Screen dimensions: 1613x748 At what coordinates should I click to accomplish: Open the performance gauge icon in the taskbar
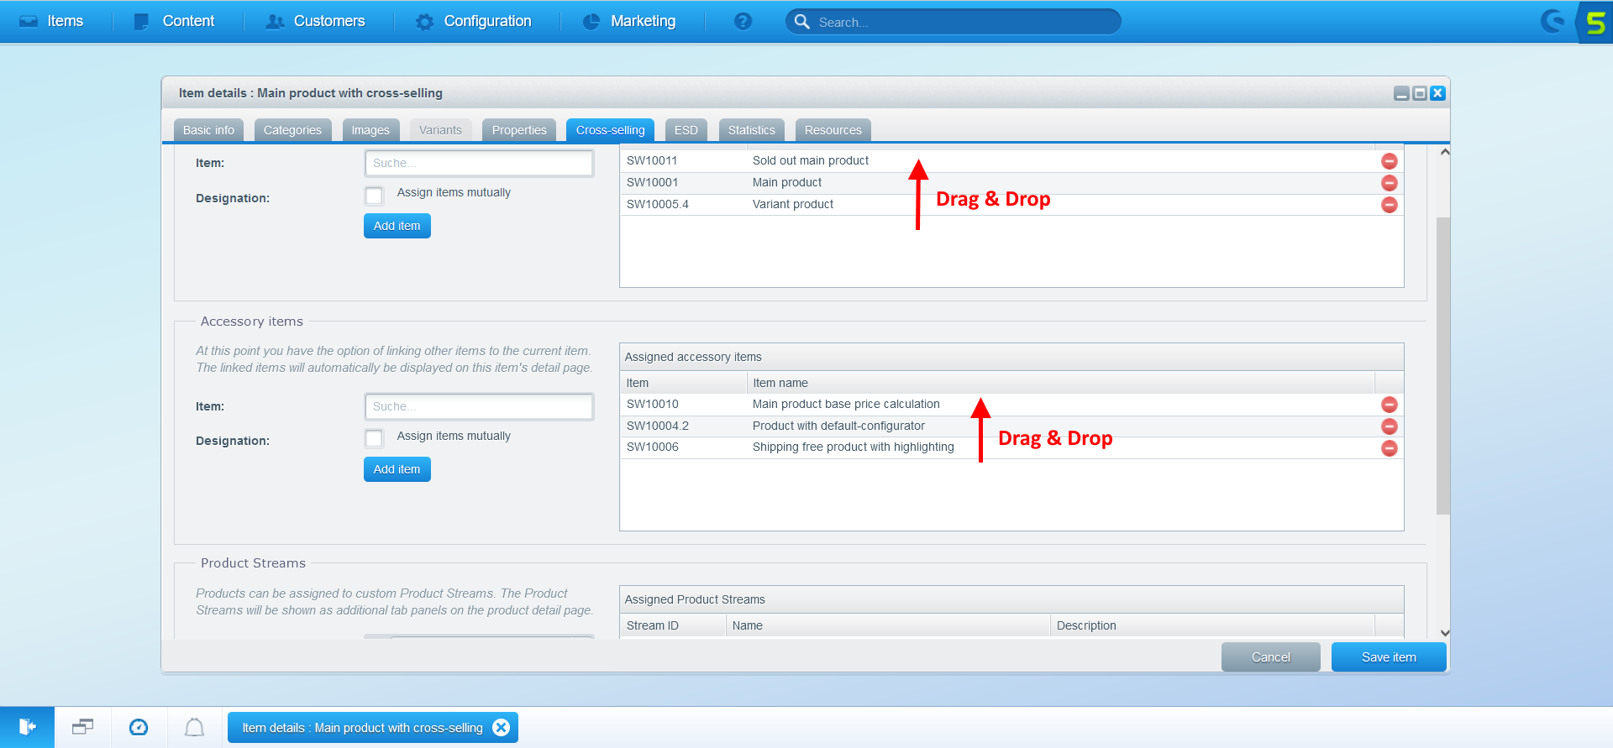click(x=139, y=727)
